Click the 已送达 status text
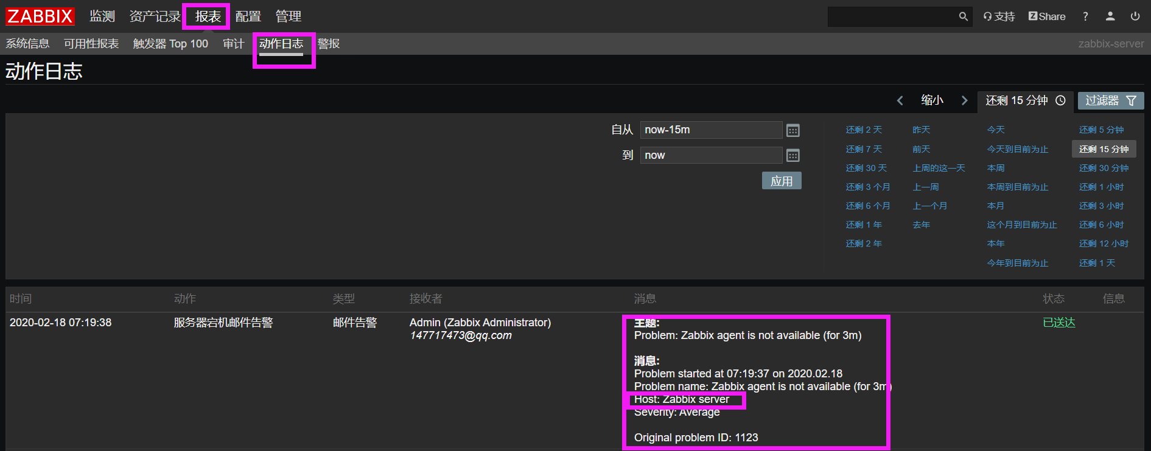 1059,323
